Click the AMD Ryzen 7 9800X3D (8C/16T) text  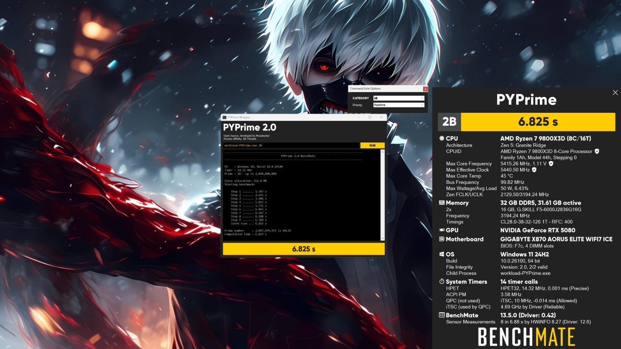546,138
